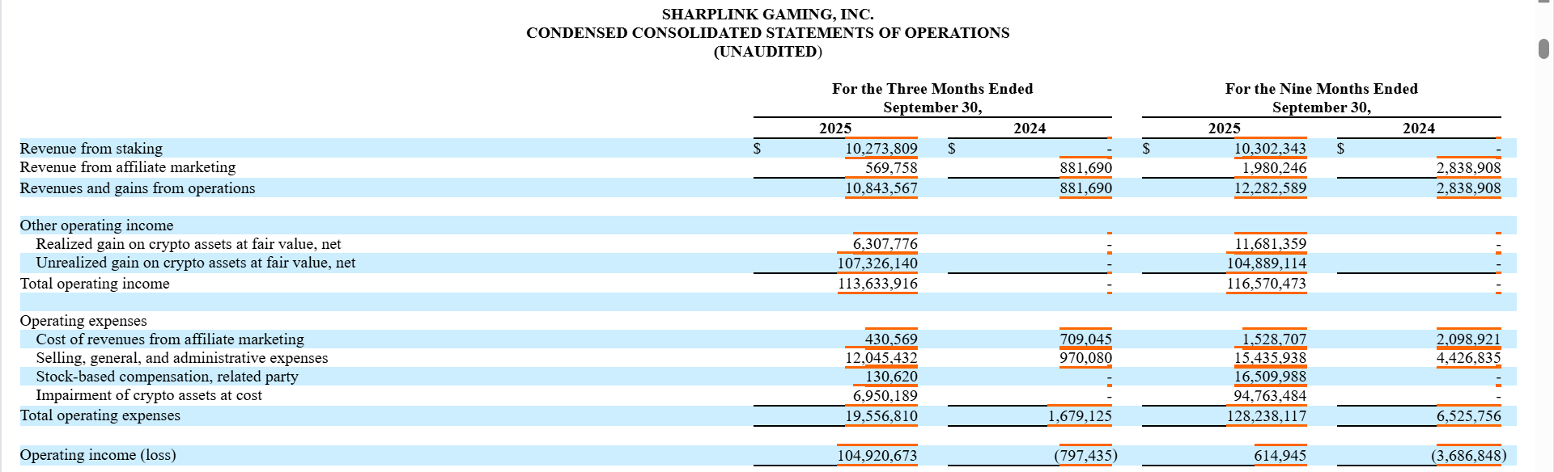Click the 'Total operating expenses' label
The height and width of the screenshot is (472, 1554).
pyautogui.click(x=100, y=415)
